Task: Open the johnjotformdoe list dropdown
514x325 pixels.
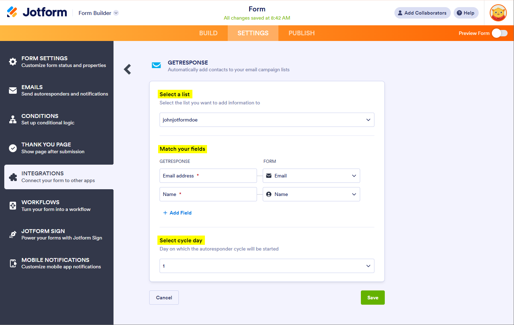Action: point(267,120)
